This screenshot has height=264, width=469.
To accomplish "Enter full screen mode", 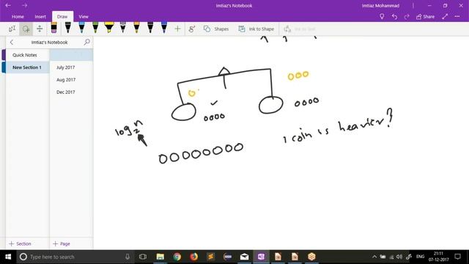I will click(445, 17).
